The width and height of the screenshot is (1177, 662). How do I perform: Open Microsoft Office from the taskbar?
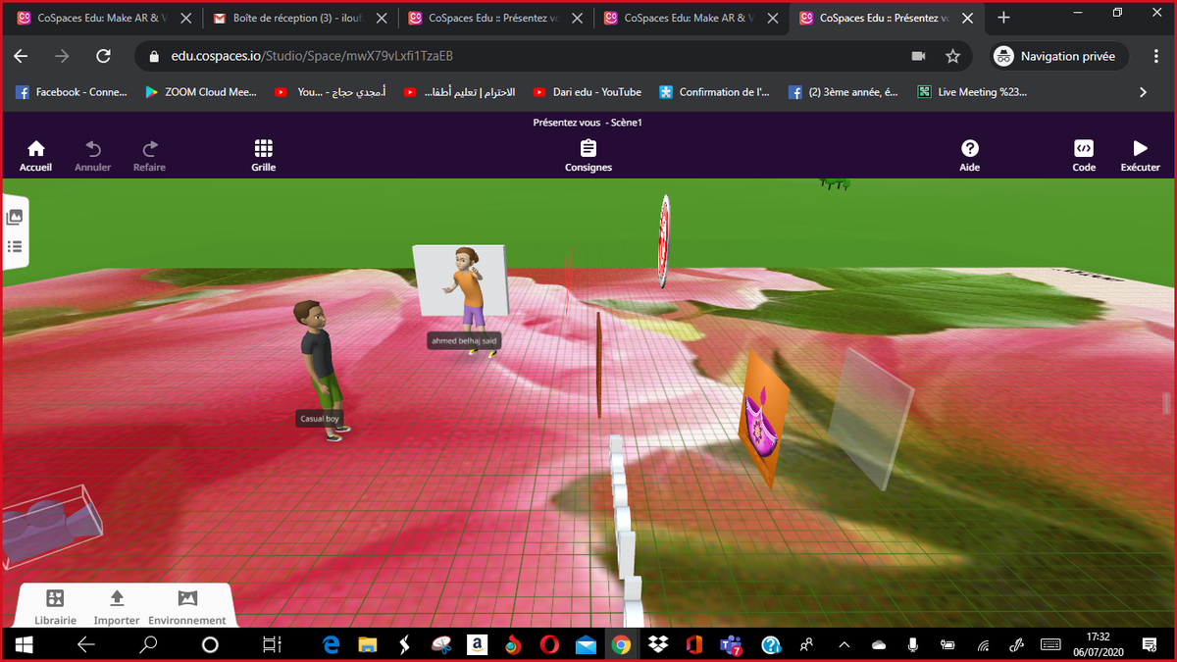click(694, 644)
